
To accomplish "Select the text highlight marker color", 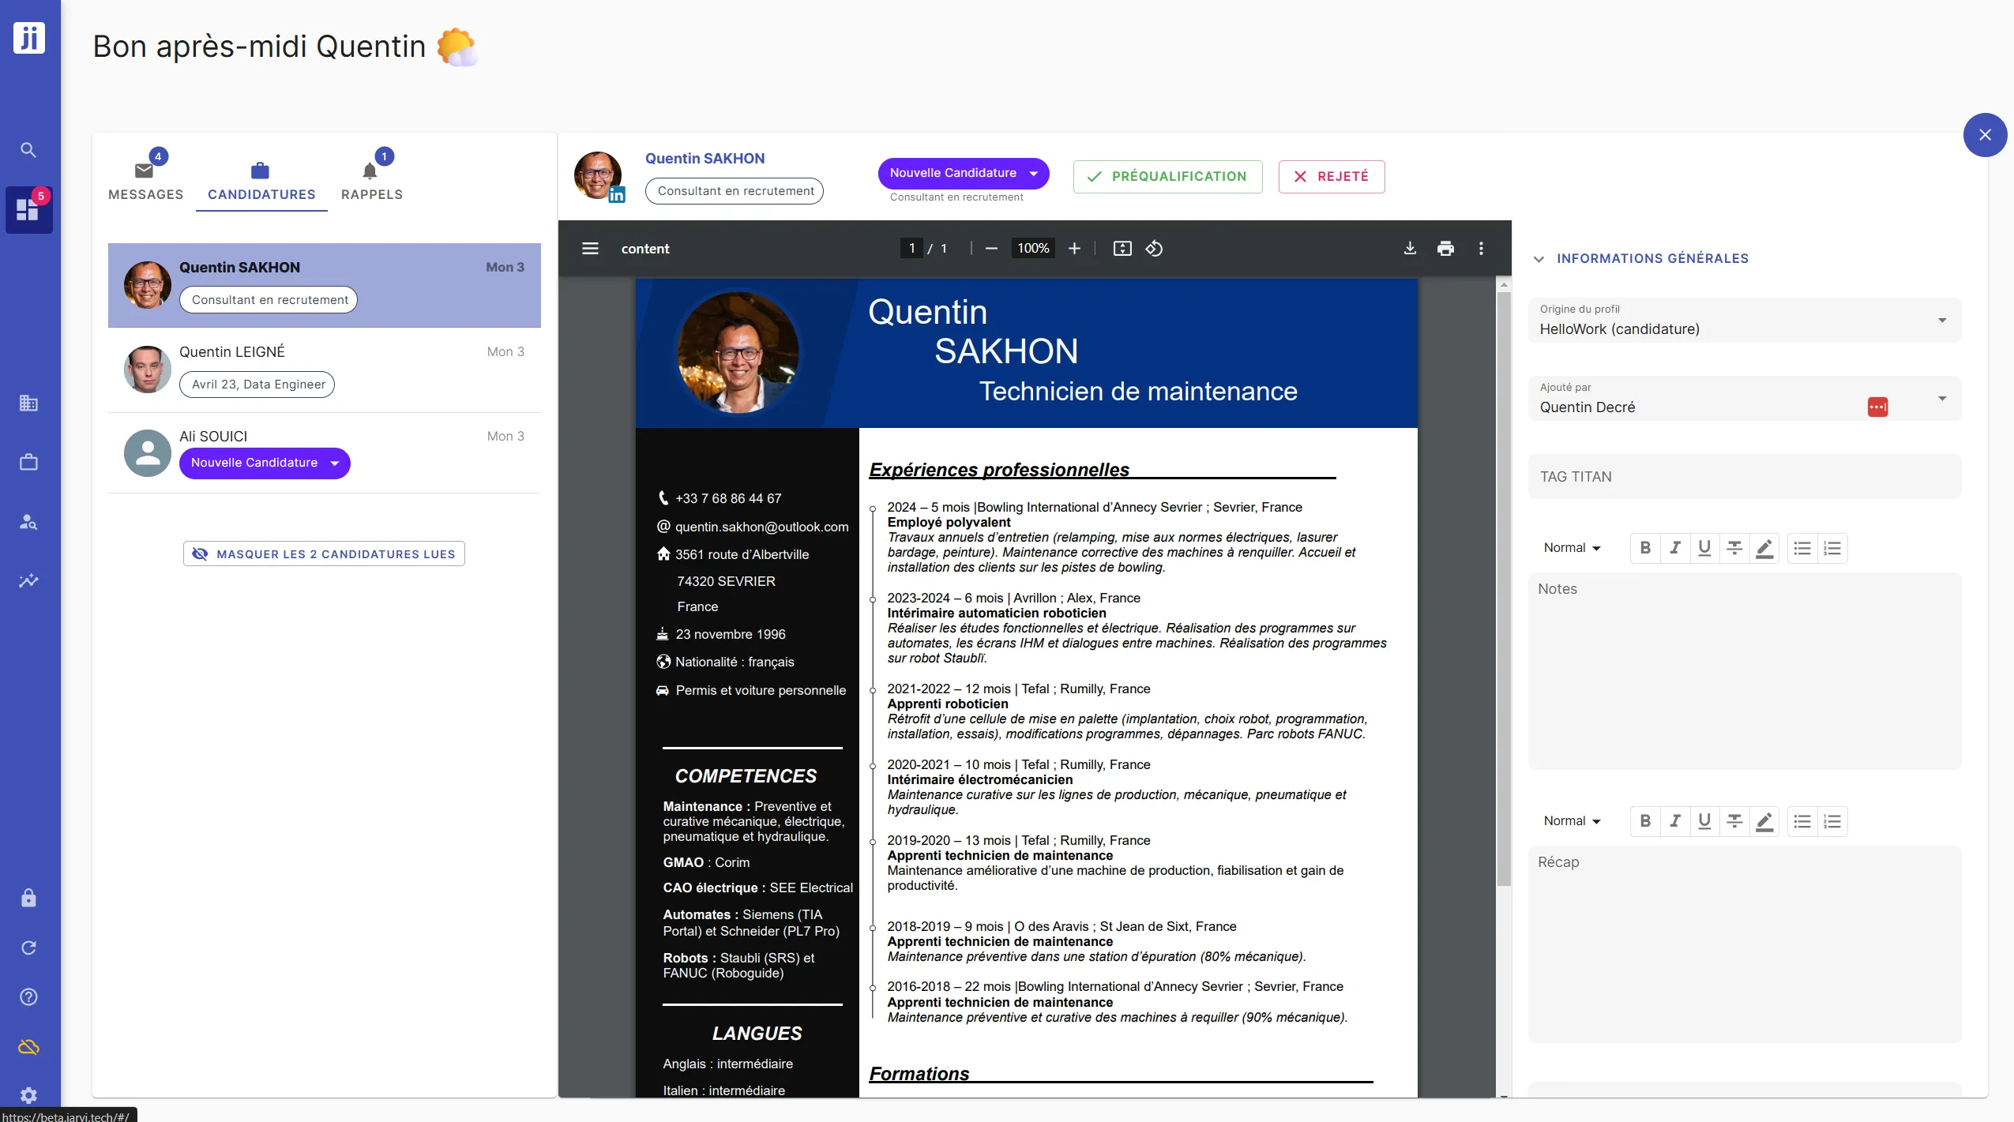I will [1765, 548].
